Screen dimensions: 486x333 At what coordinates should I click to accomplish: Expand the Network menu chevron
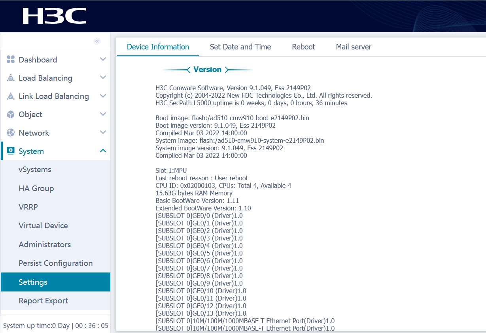pyautogui.click(x=103, y=132)
